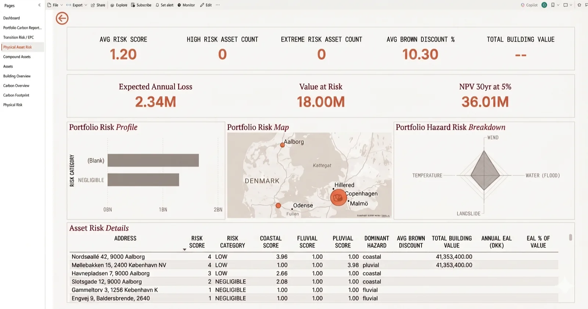Screen dimensions: 588x309
Task: Open the Carbon Footprint page
Action: 16,95
